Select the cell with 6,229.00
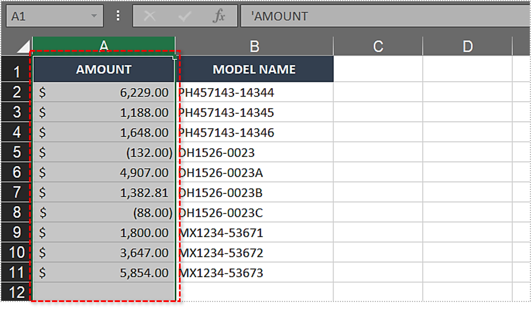 pos(103,92)
